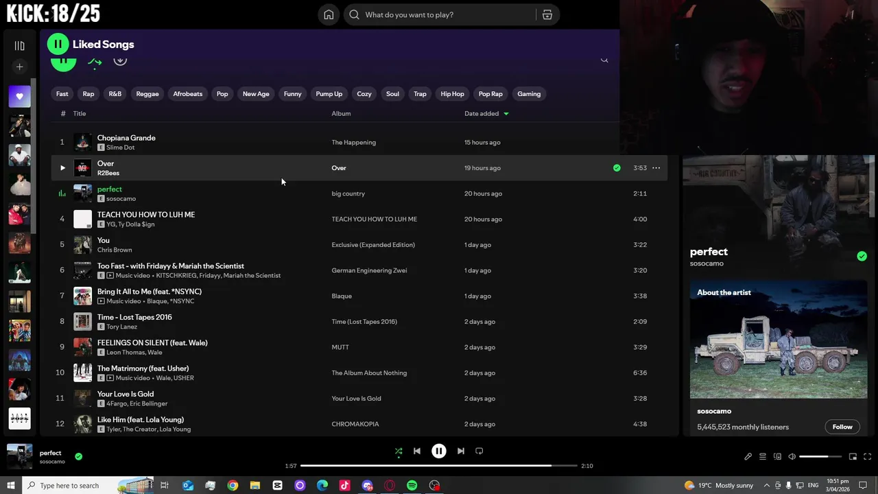Enter full screen mode

click(867, 457)
